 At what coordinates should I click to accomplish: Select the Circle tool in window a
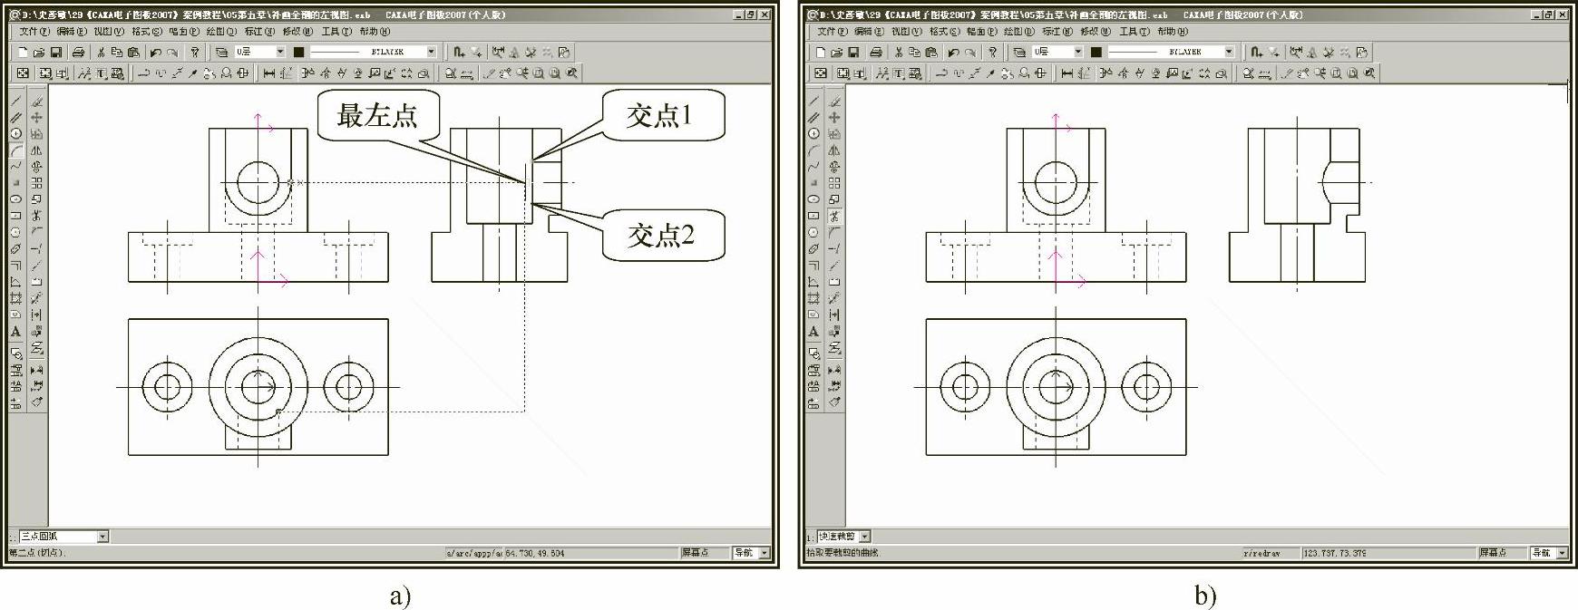[15, 133]
